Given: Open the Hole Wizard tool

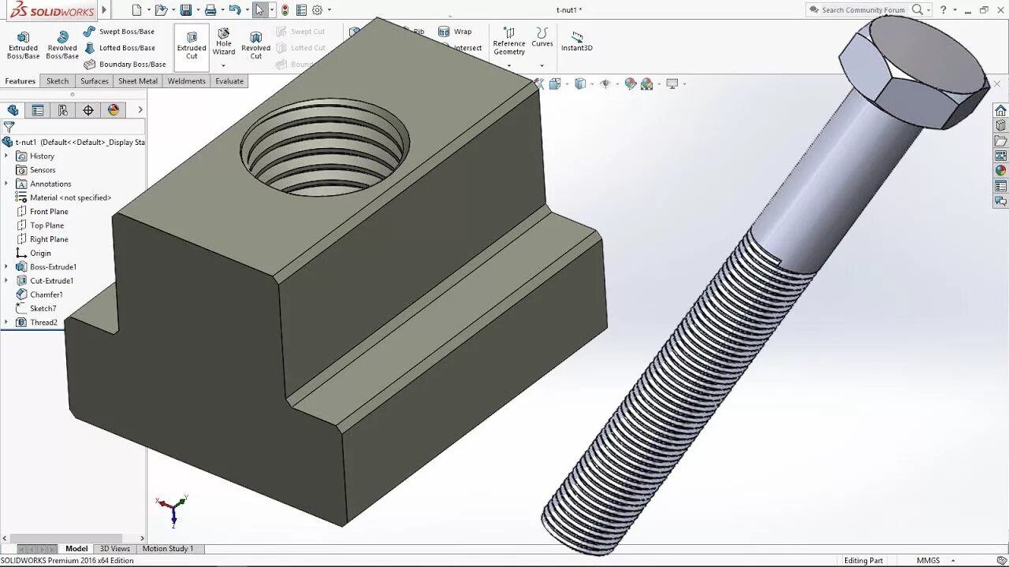Looking at the screenshot, I should point(224,43).
